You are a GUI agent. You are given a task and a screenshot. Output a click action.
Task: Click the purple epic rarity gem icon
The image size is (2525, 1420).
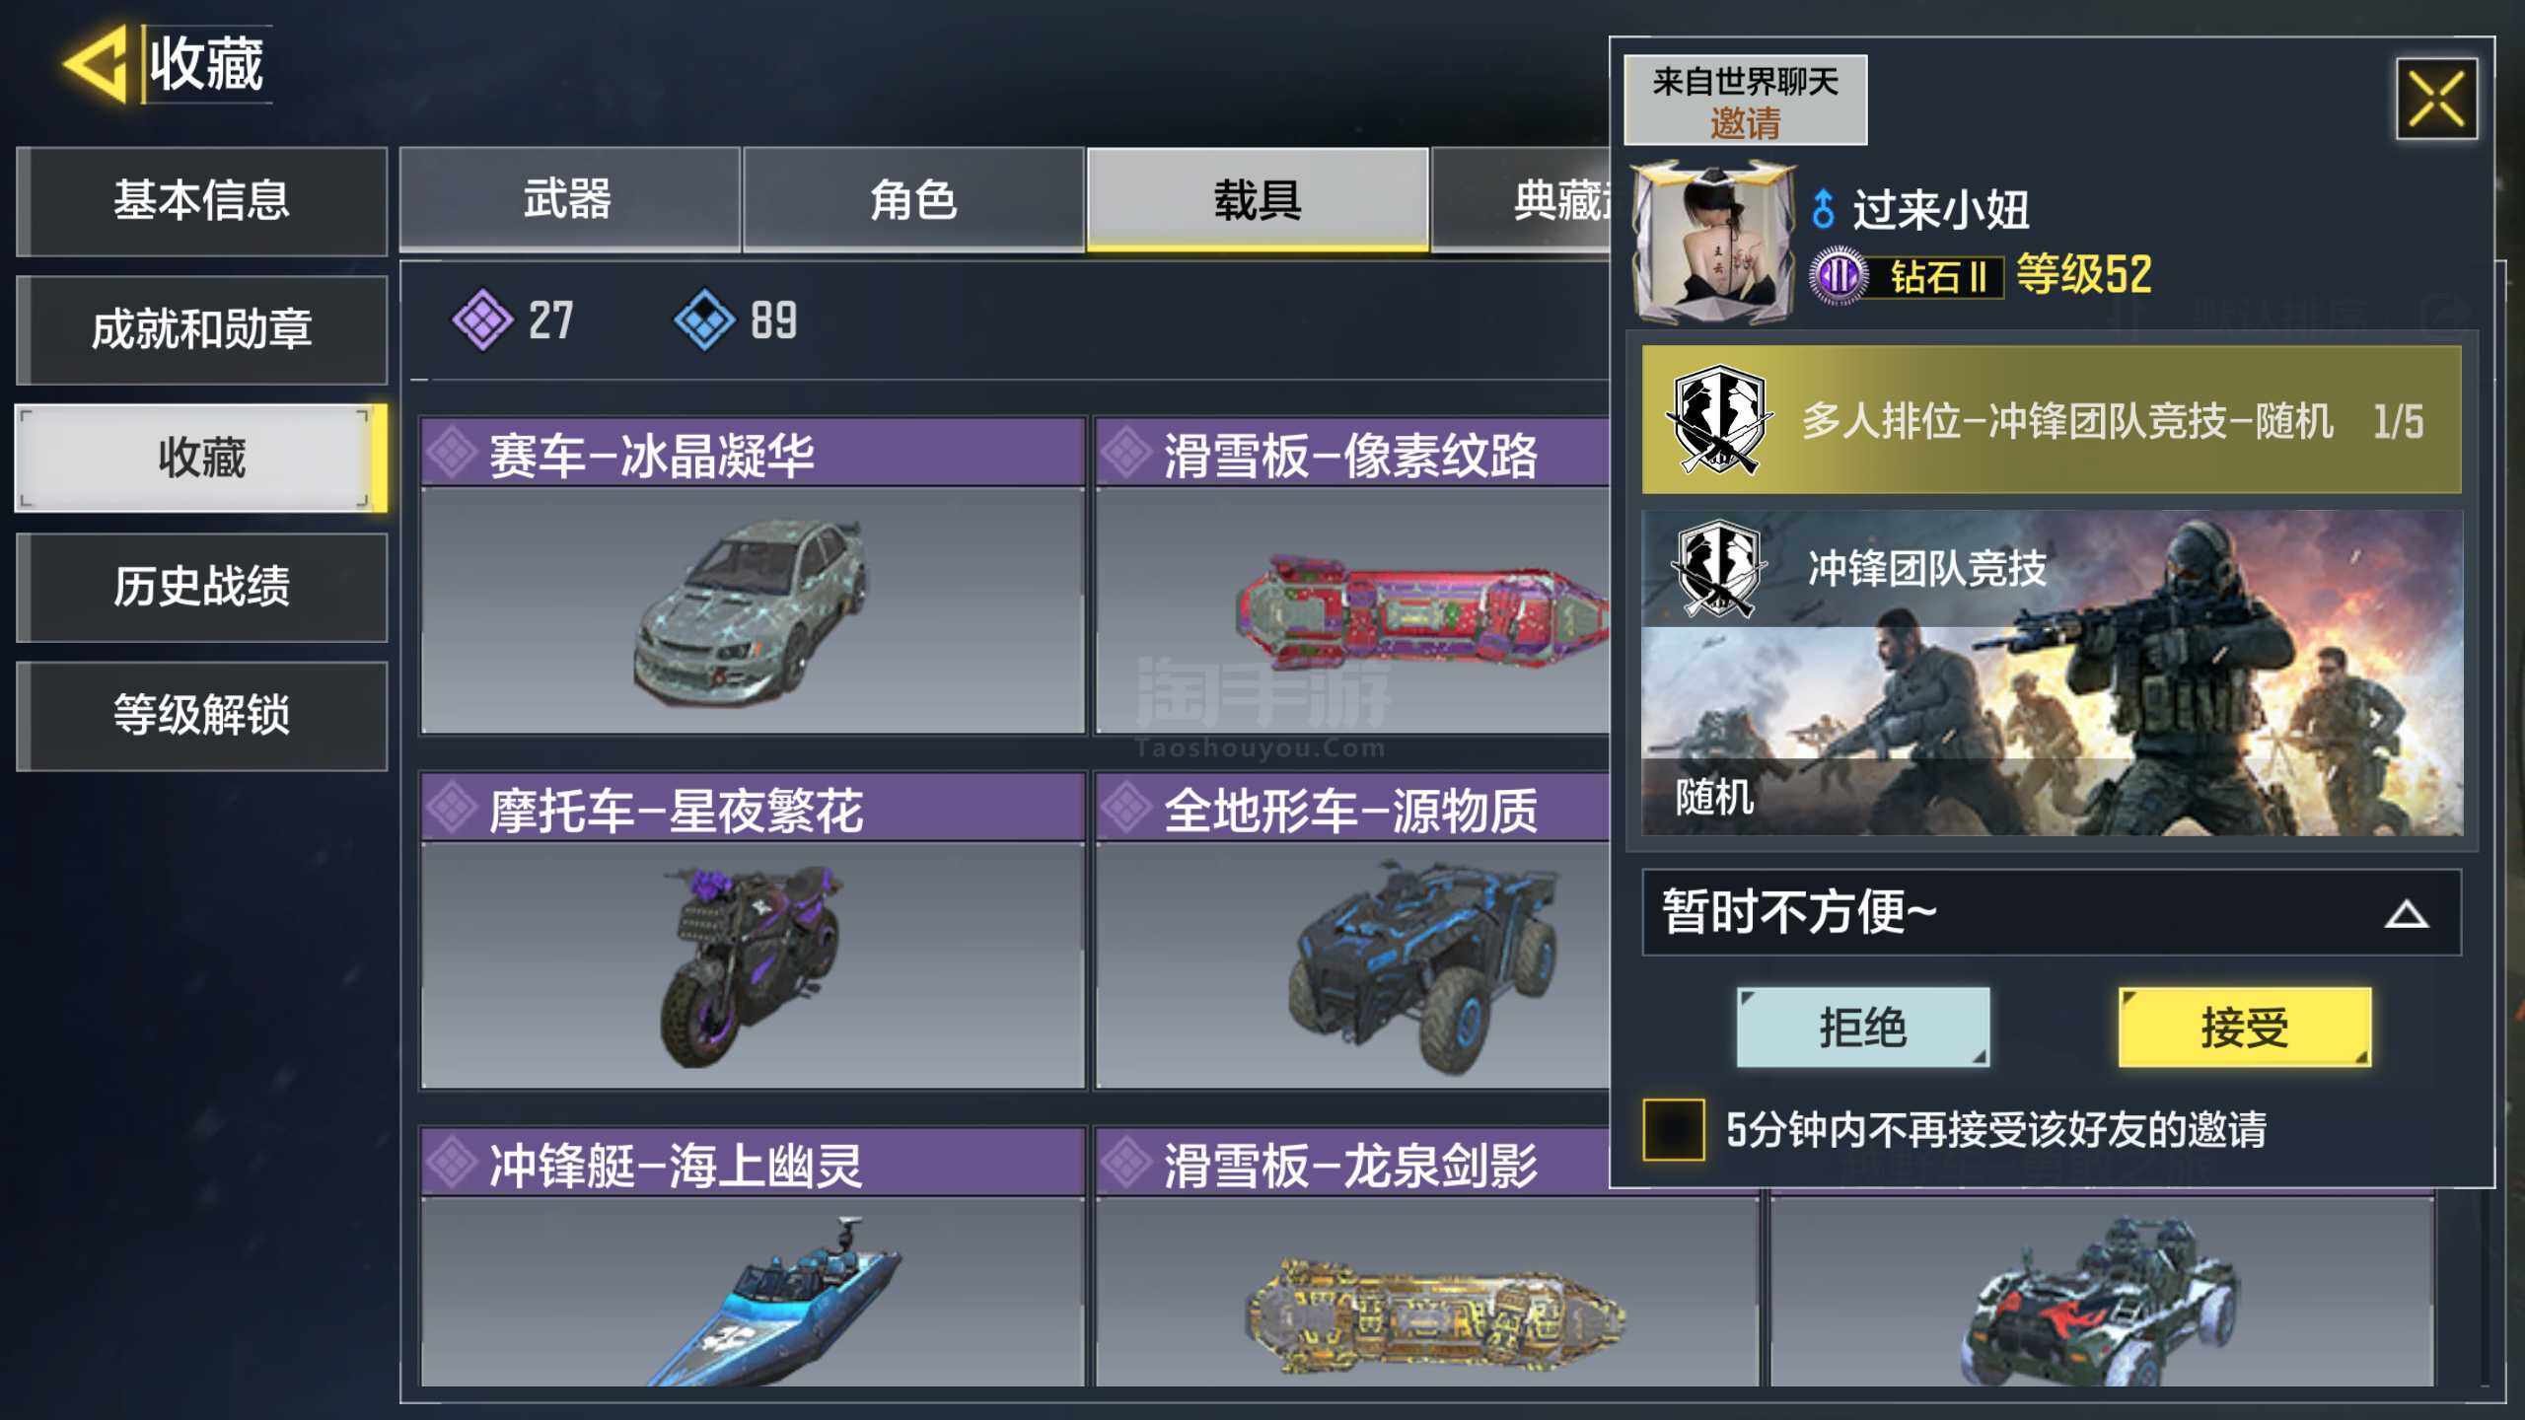(482, 319)
